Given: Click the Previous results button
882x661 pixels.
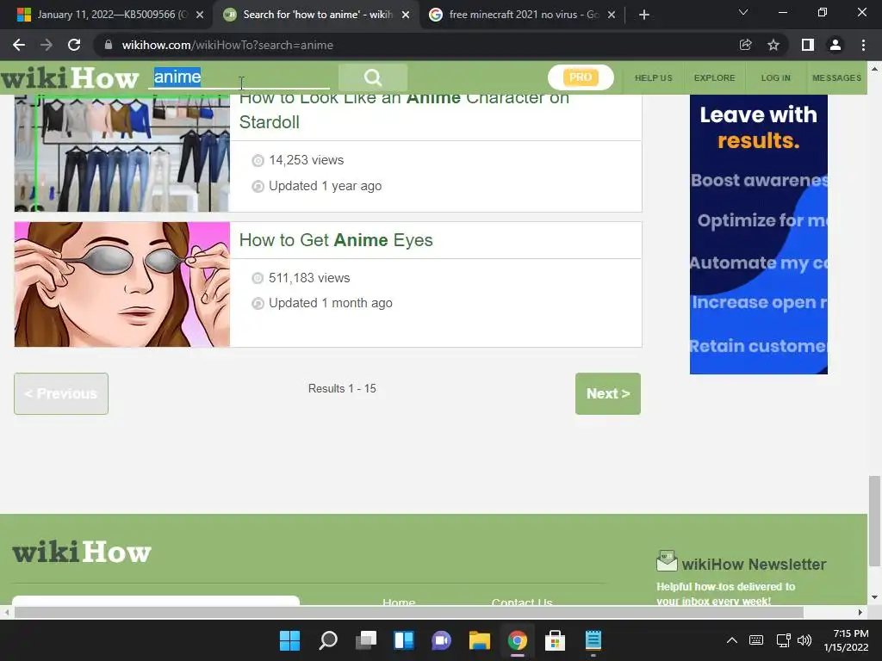Looking at the screenshot, I should (x=61, y=393).
